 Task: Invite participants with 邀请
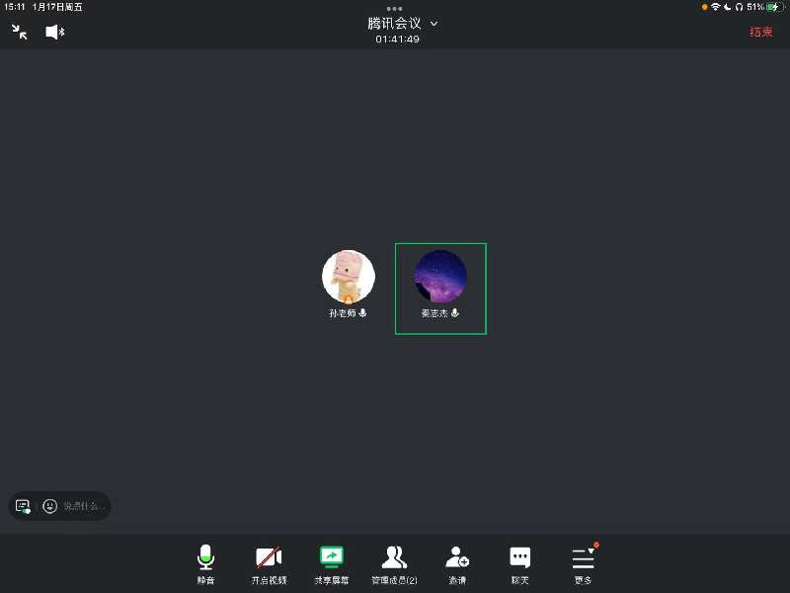[457, 564]
